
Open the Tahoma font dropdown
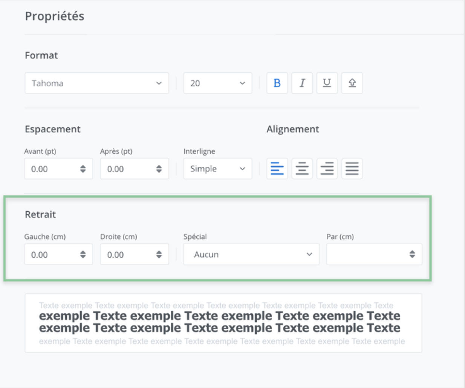(96, 83)
